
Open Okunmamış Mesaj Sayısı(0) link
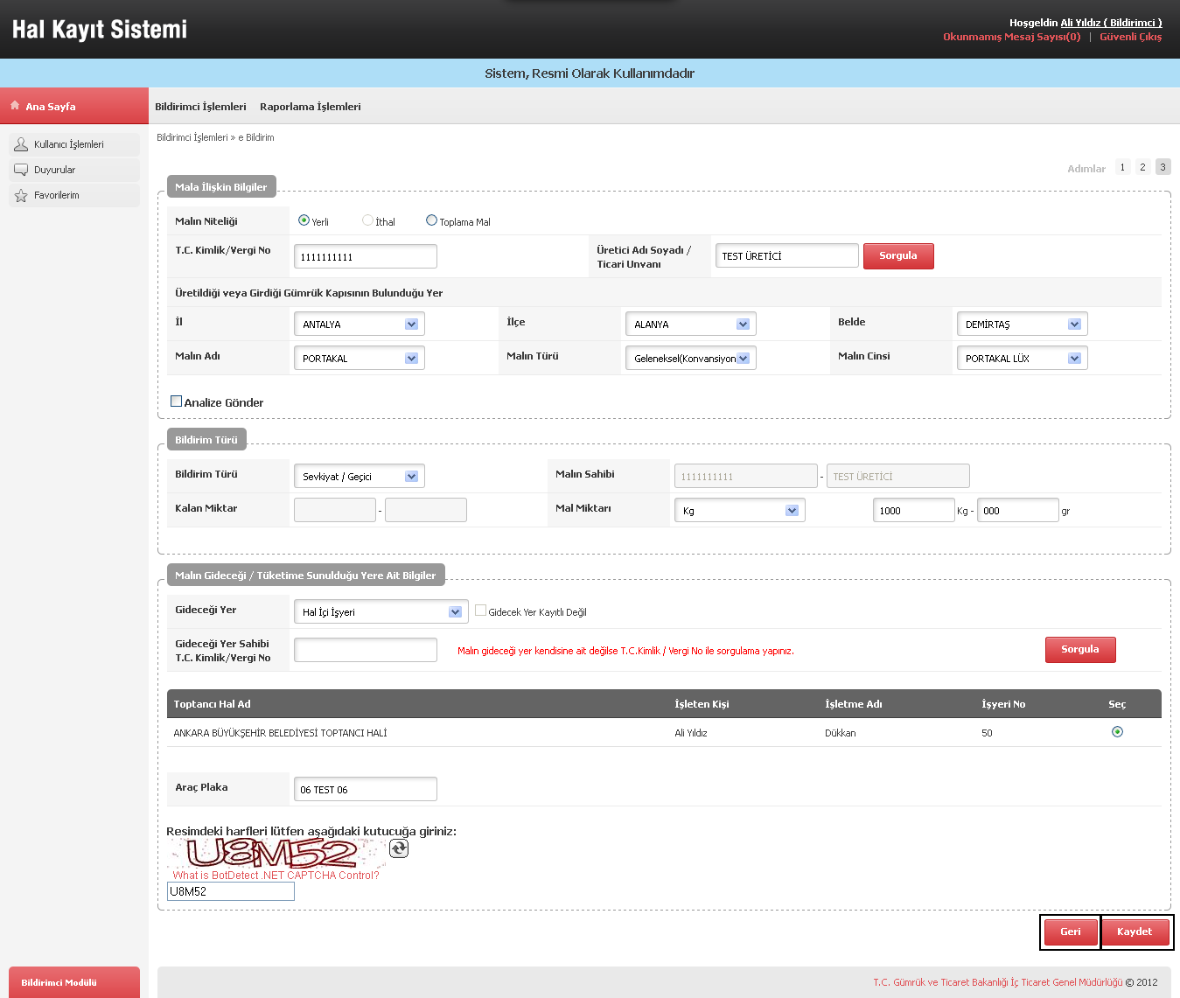(1012, 37)
